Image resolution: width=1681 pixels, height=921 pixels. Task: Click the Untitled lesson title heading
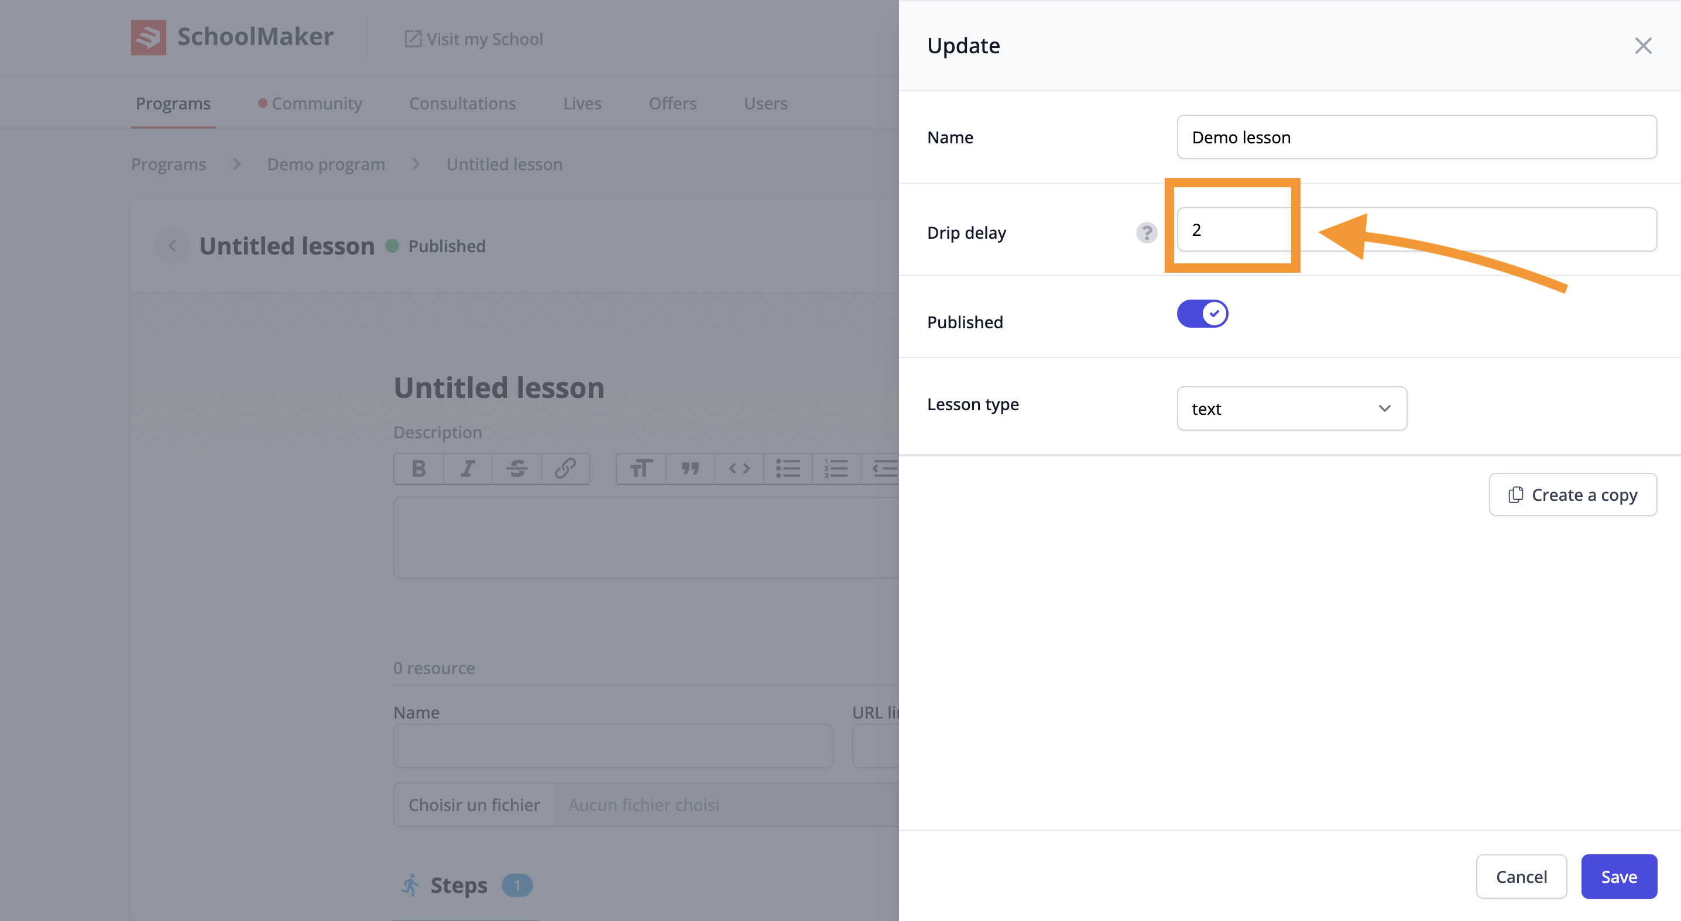coord(499,387)
